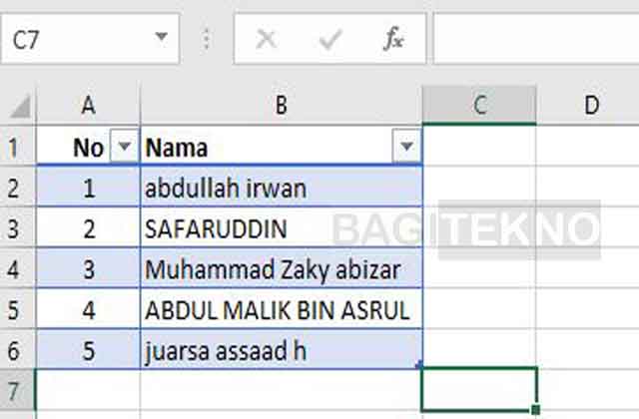The image size is (639, 419).
Task: Click the cell containing SAFARUDDIN
Action: tap(282, 228)
